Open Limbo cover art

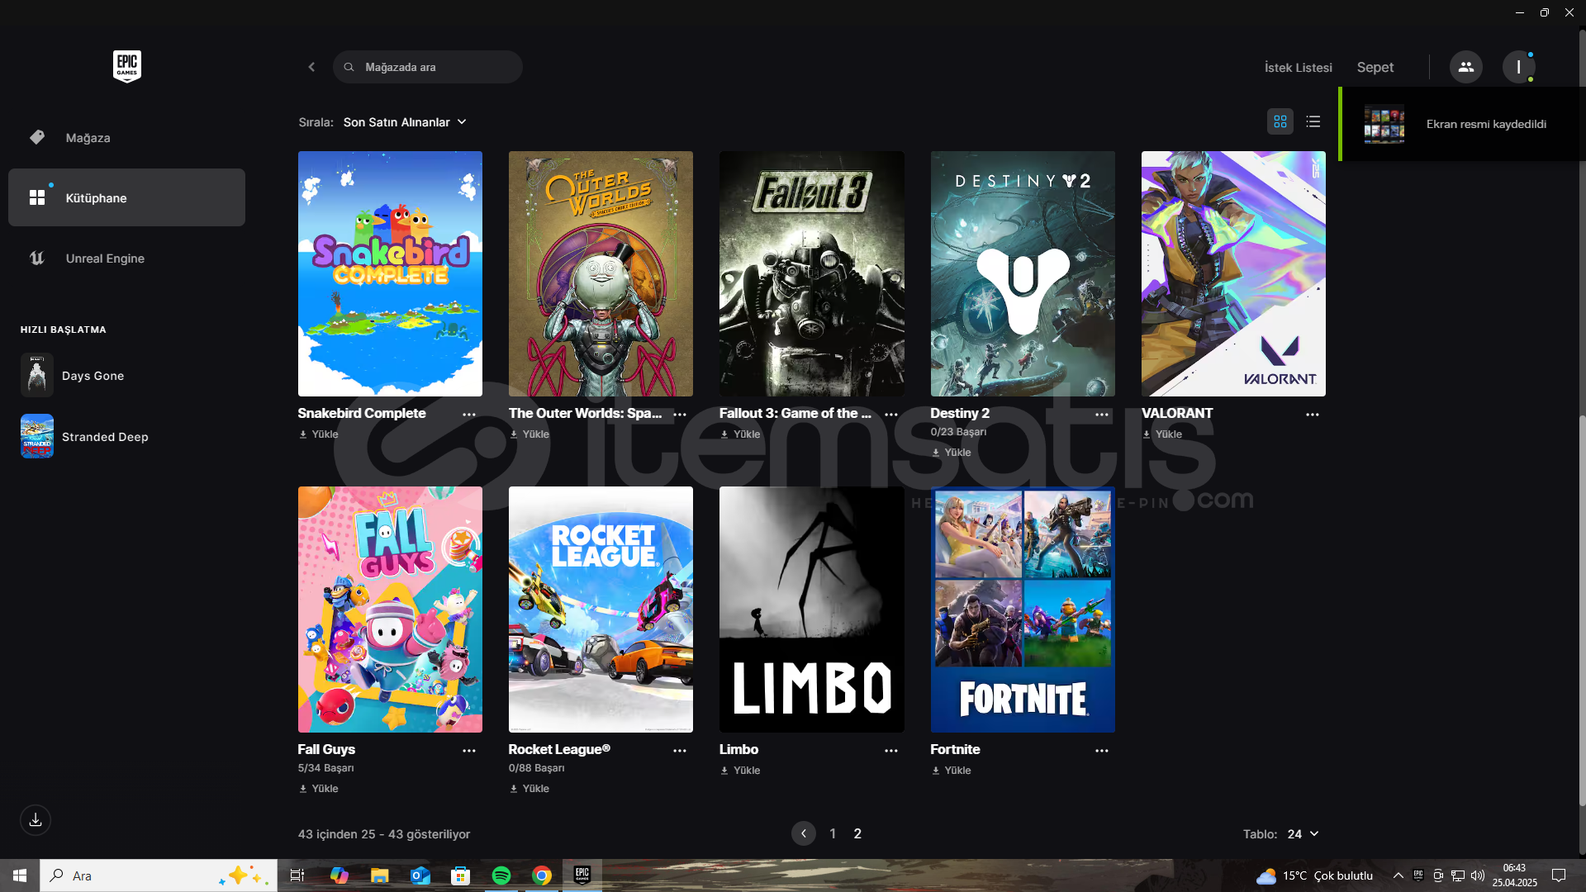811,610
